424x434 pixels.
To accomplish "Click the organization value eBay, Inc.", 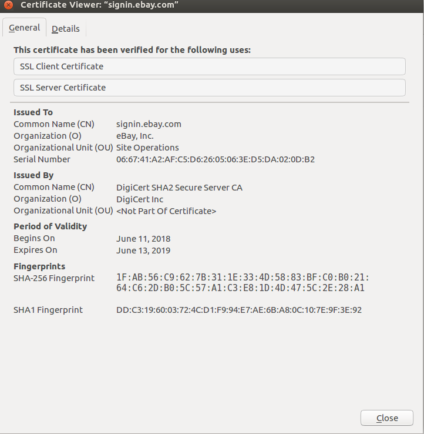I will point(135,136).
